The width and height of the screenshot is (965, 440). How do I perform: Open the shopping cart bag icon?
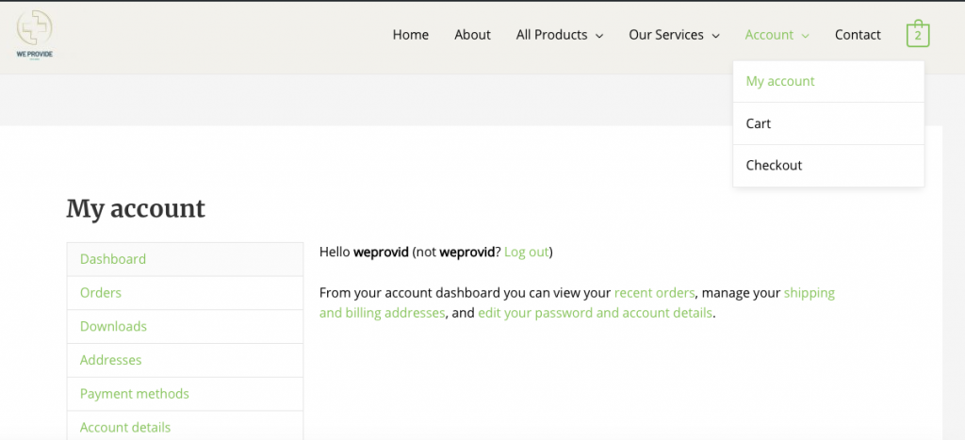click(x=917, y=35)
